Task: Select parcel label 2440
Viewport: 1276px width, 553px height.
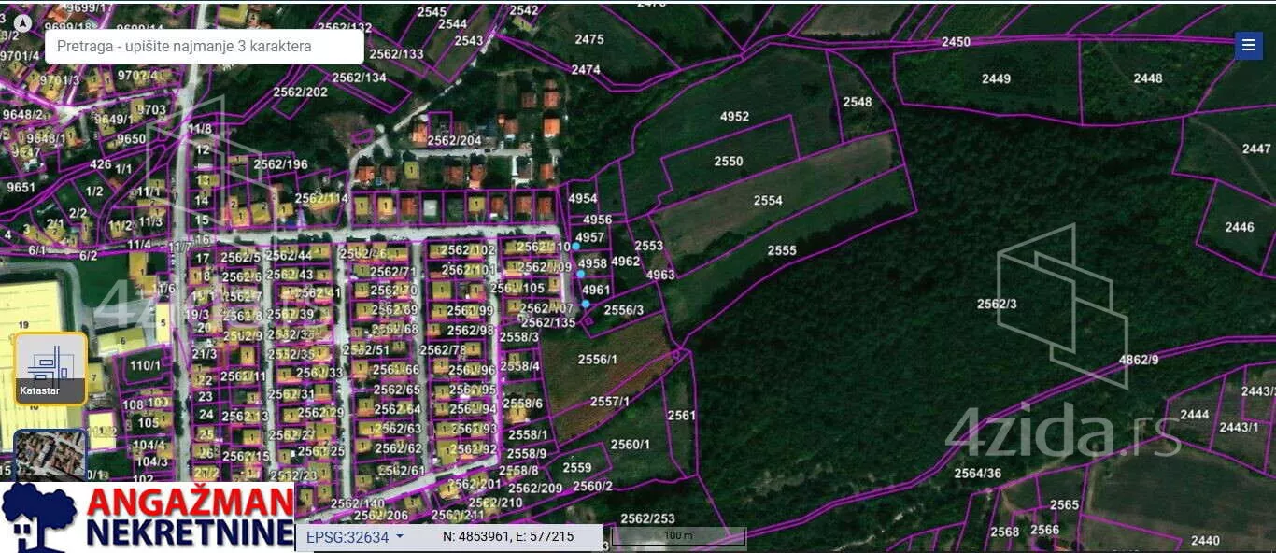Action: pos(1205,540)
